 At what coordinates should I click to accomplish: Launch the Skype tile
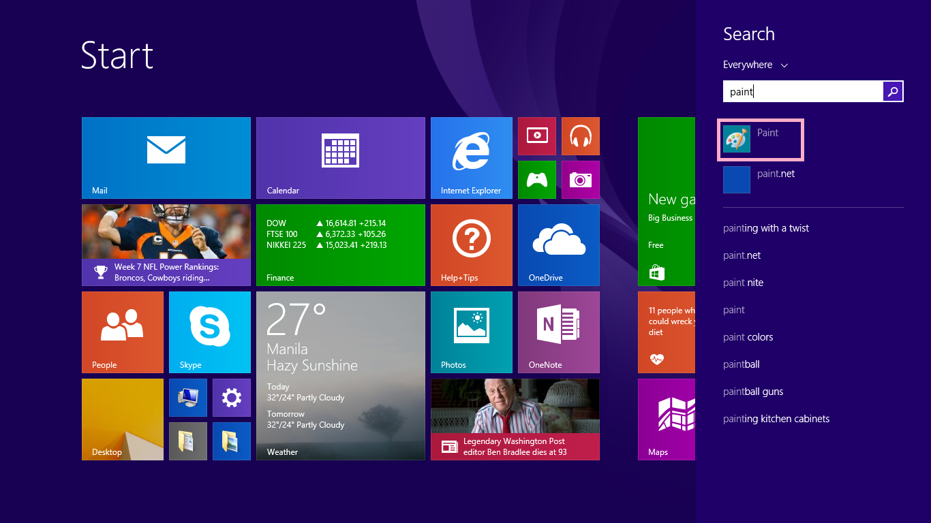[210, 332]
